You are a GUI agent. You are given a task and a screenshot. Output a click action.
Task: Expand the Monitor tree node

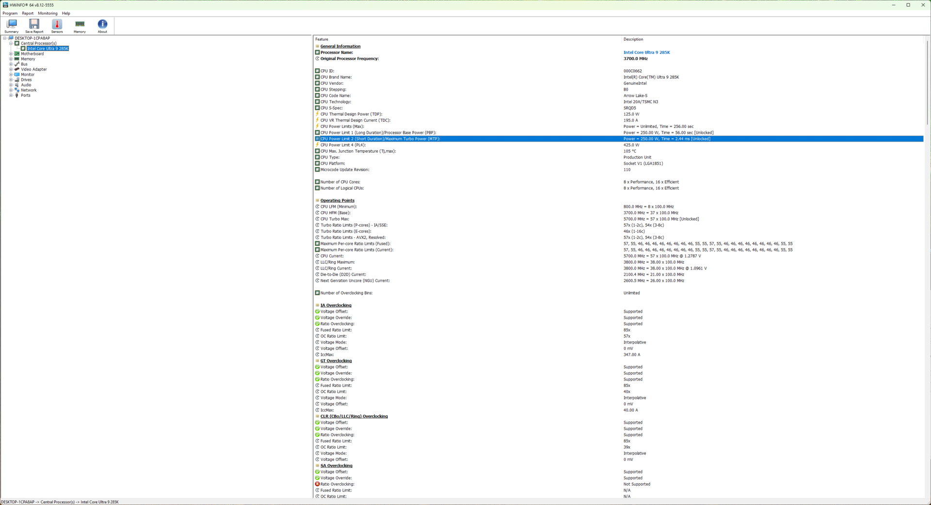[x=11, y=75]
